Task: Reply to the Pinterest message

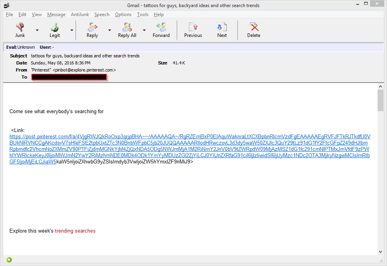Action: 92,30
